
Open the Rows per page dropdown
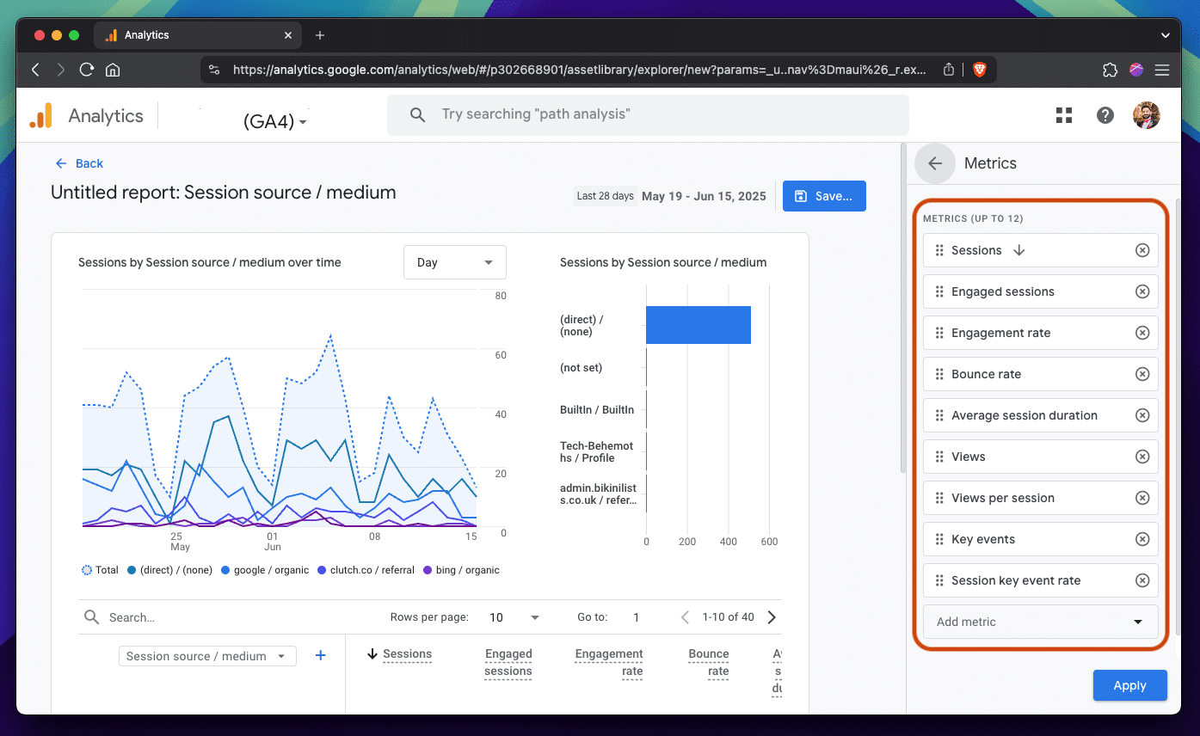coord(514,617)
